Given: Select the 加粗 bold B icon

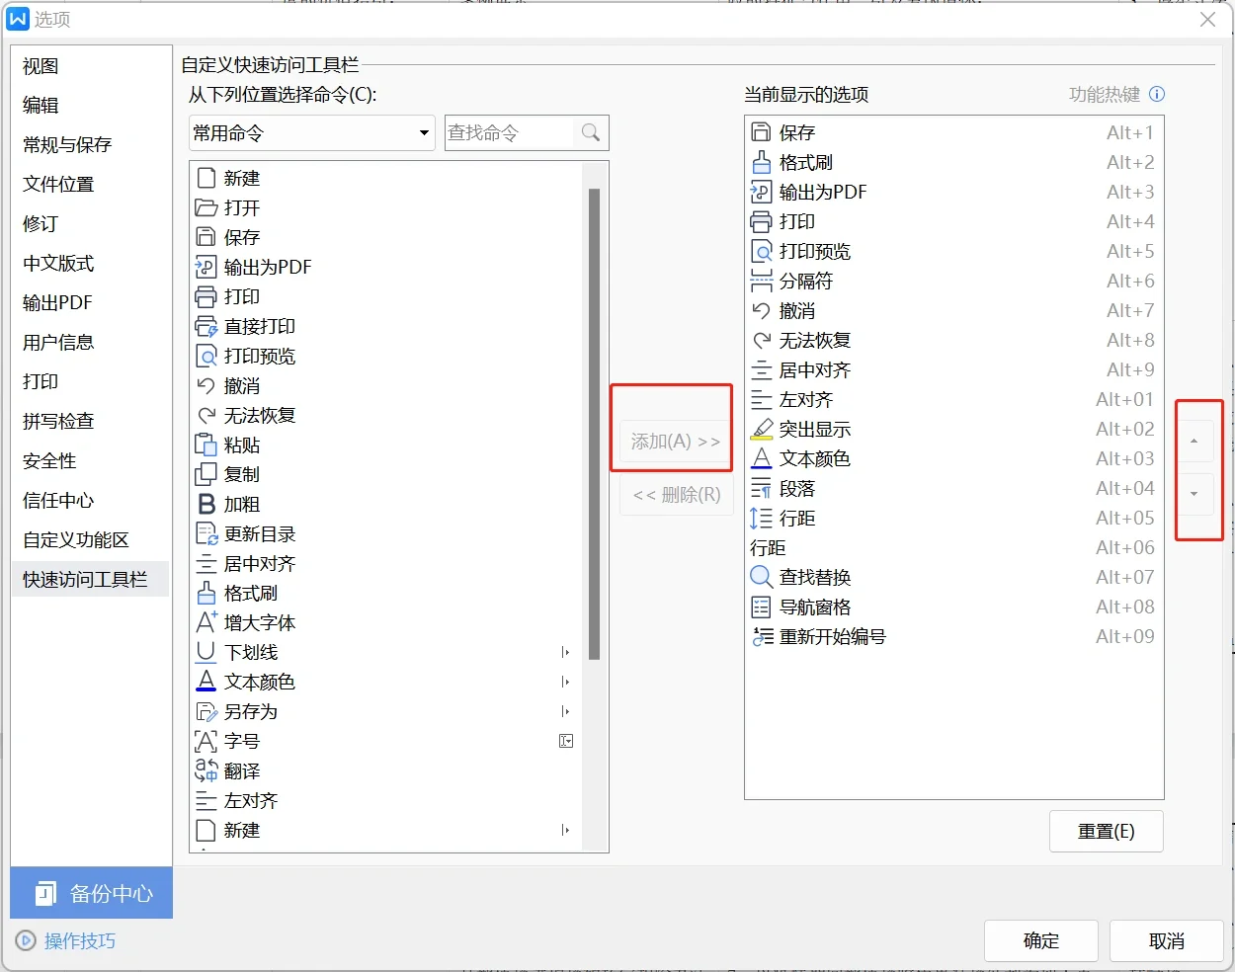Looking at the screenshot, I should (206, 504).
